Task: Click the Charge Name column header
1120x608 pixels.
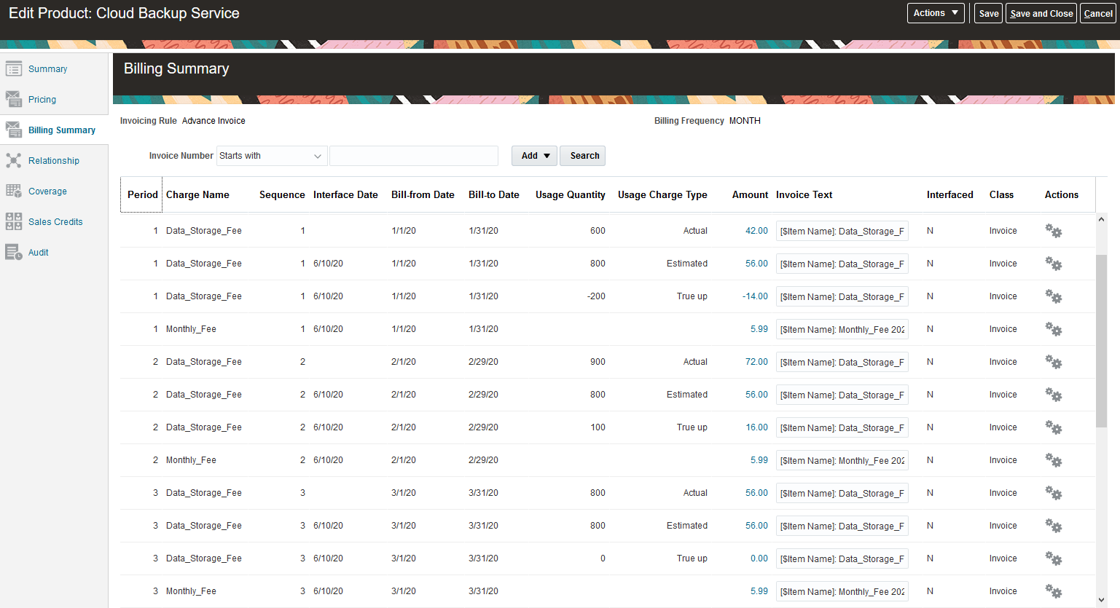Action: [197, 194]
